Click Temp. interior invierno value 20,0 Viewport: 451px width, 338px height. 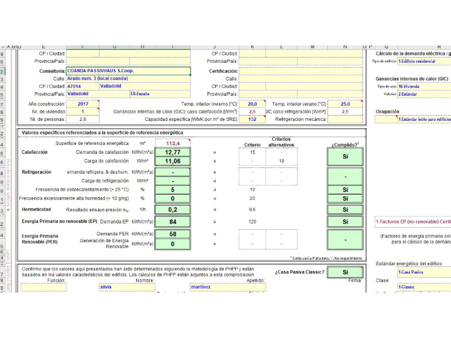(253, 104)
